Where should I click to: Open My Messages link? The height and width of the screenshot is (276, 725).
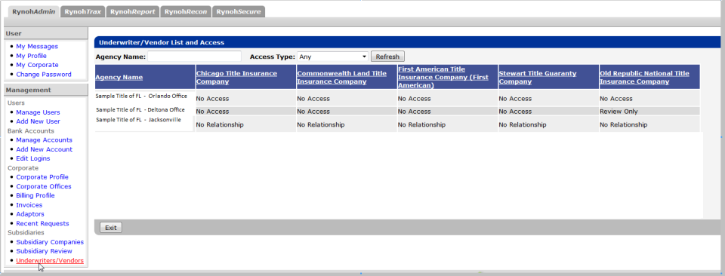pos(37,47)
